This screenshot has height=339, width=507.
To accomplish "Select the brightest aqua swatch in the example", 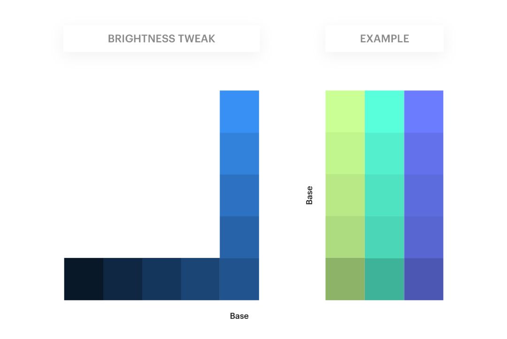I will (x=384, y=112).
